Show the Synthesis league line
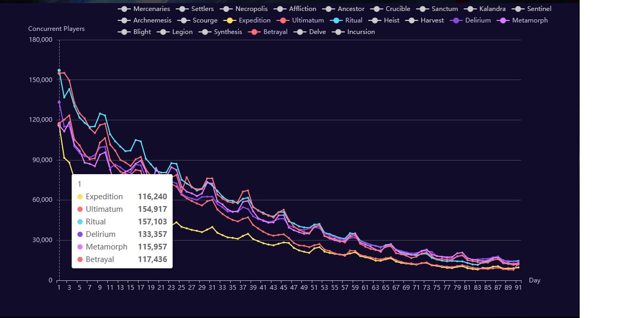 (x=221, y=32)
